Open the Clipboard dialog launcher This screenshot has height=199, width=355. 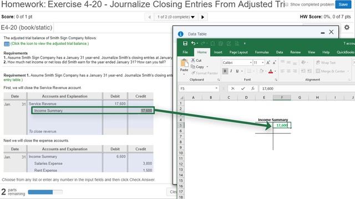coord(219,80)
